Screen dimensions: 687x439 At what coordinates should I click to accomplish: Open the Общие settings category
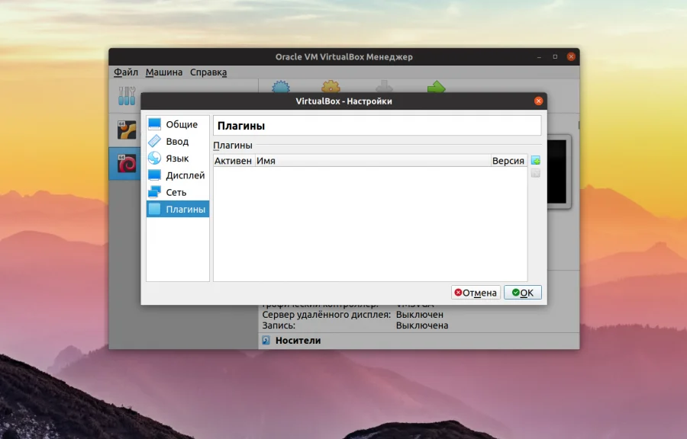tap(178, 124)
